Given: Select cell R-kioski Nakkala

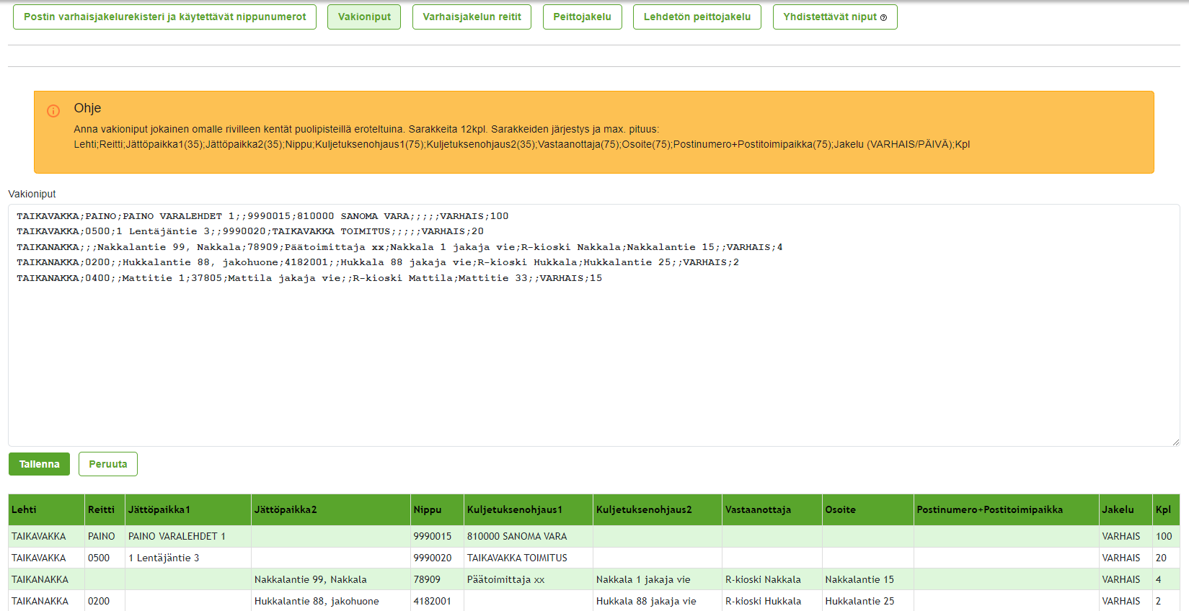Looking at the screenshot, I should pos(772,579).
